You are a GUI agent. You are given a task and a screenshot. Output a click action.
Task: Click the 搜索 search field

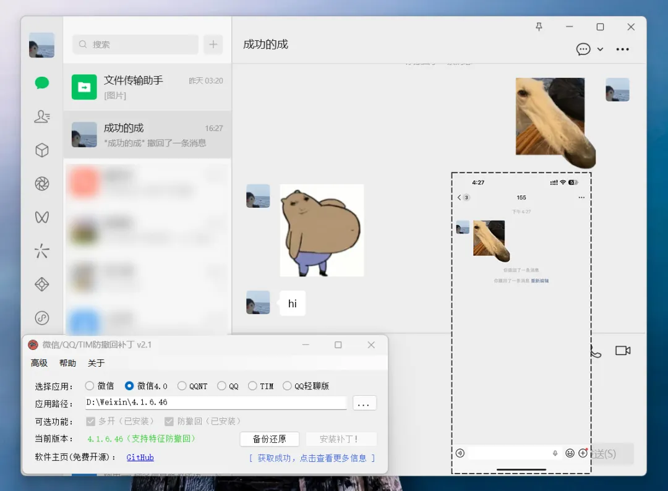[x=136, y=45]
